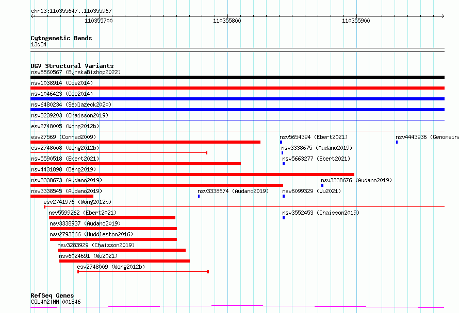Open nsv6480234 (Sedlazeck2020) label
Viewport: 459px width, 313px height.
[71, 105]
